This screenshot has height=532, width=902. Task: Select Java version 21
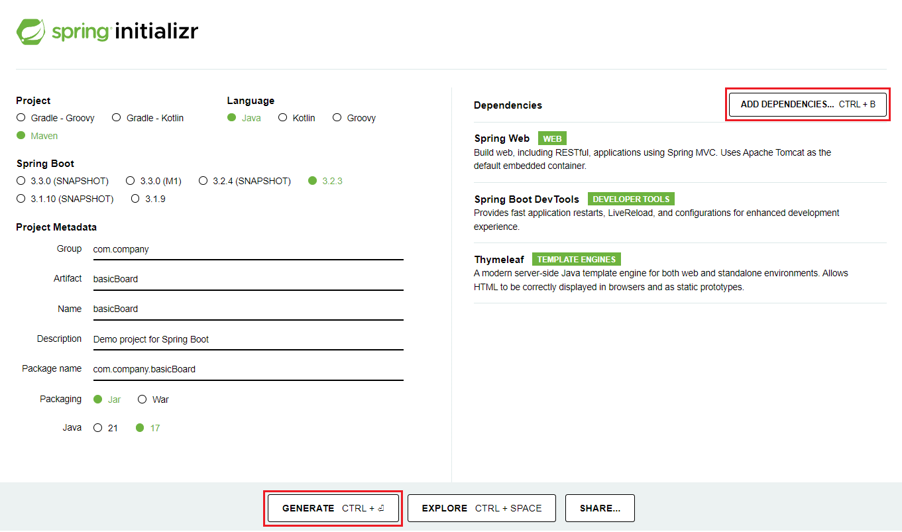point(105,428)
